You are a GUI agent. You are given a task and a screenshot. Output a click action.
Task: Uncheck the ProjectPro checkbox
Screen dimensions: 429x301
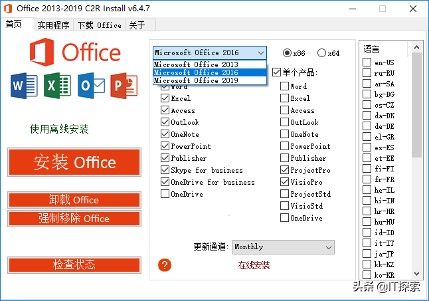[284, 170]
